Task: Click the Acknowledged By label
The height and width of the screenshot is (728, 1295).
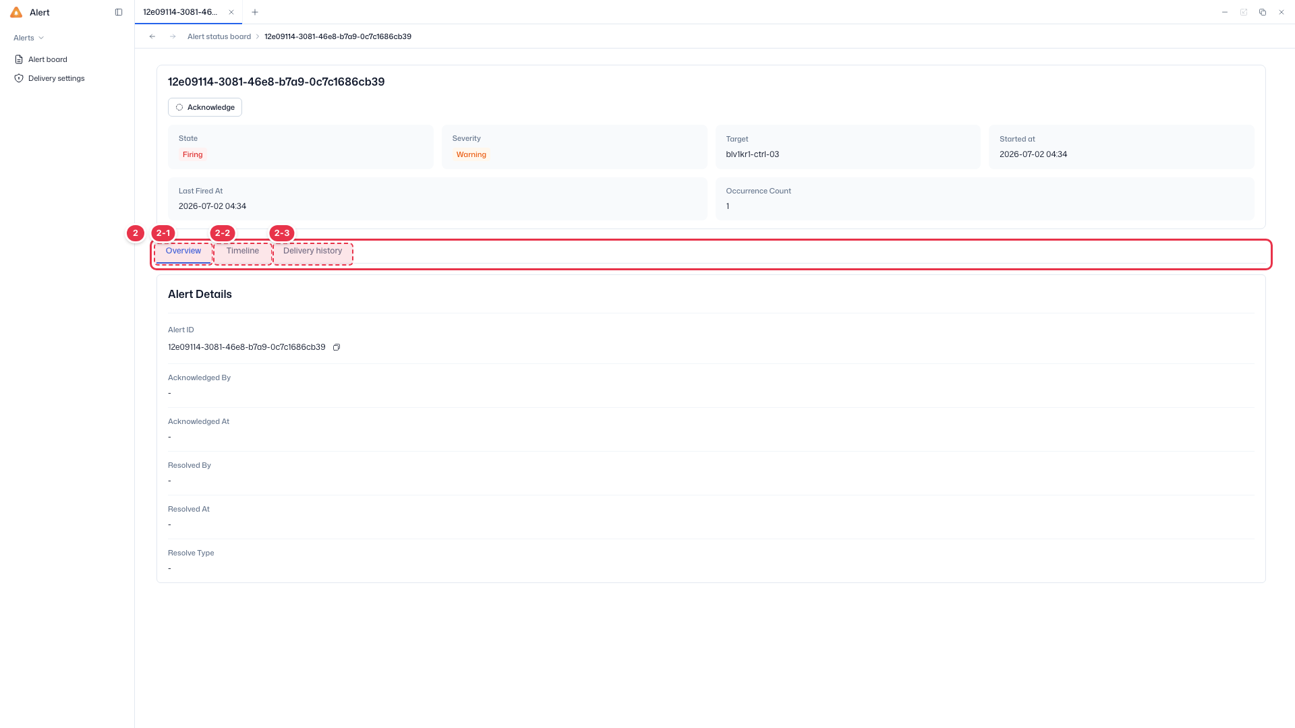Action: [199, 377]
